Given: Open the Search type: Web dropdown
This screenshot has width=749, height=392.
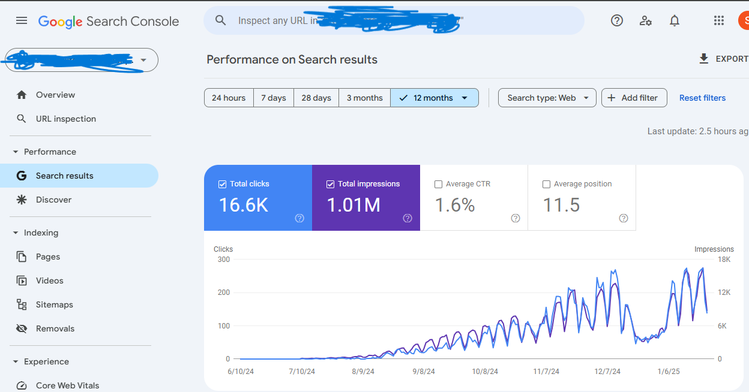Looking at the screenshot, I should point(547,98).
